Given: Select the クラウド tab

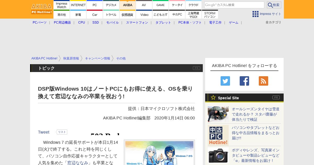Looking at the screenshot, I should 194,5.
